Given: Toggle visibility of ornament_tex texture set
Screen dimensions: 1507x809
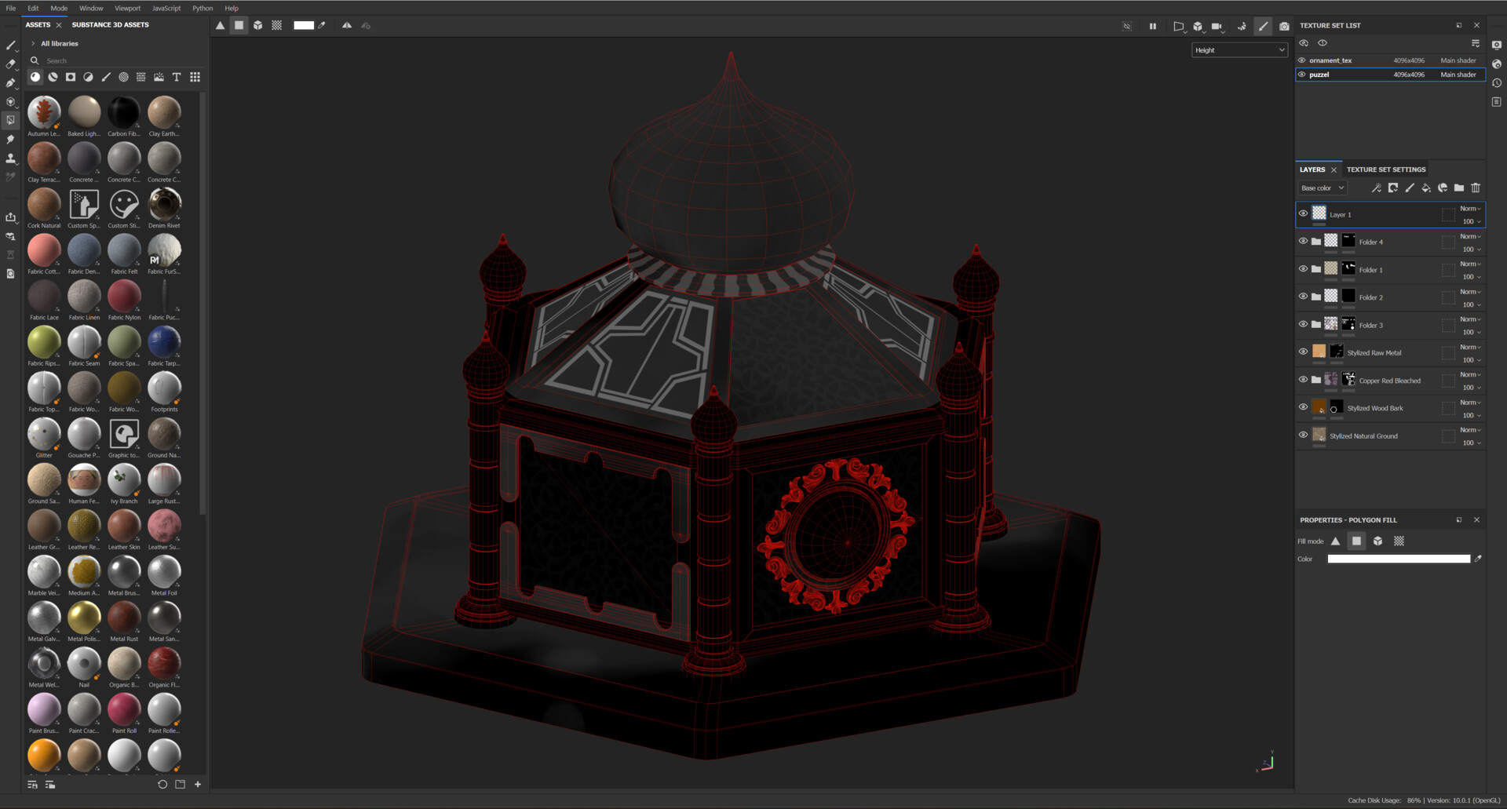Looking at the screenshot, I should (x=1301, y=60).
